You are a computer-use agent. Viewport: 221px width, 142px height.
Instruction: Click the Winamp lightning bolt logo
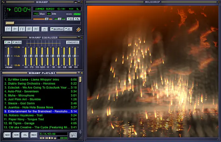(x=79, y=29)
